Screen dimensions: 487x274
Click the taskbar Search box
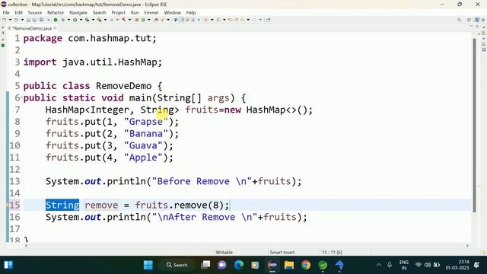coord(177,265)
